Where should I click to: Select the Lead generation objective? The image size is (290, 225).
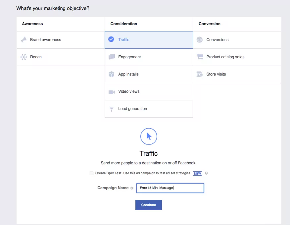tap(132, 109)
